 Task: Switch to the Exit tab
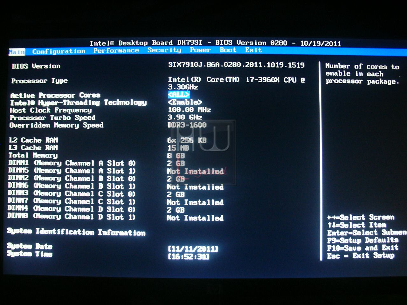pyautogui.click(x=253, y=50)
